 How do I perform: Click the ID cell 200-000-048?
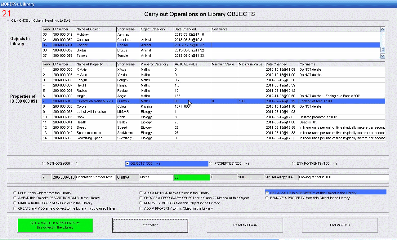pos(64,127)
